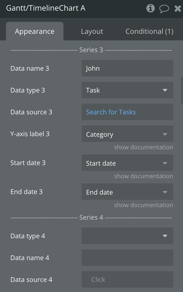Image resolution: width=183 pixels, height=292 pixels.
Task: Expand the Data type 3 dropdown
Action: point(127,90)
